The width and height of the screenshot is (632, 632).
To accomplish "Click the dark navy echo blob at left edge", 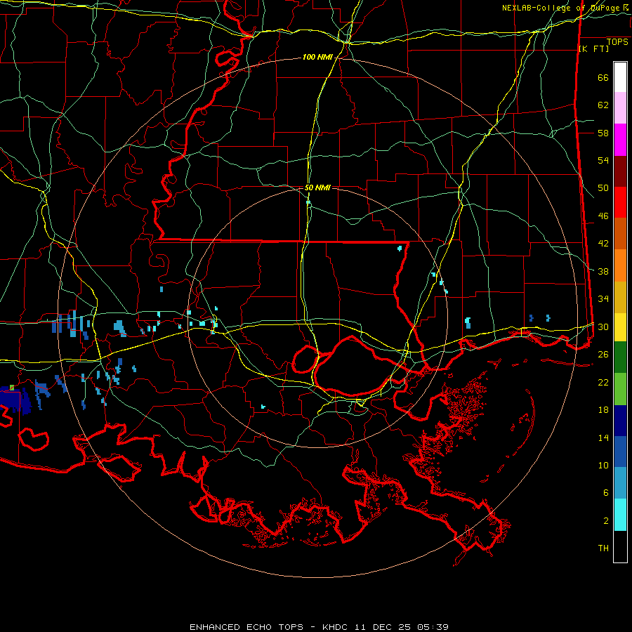I will click(15, 400).
